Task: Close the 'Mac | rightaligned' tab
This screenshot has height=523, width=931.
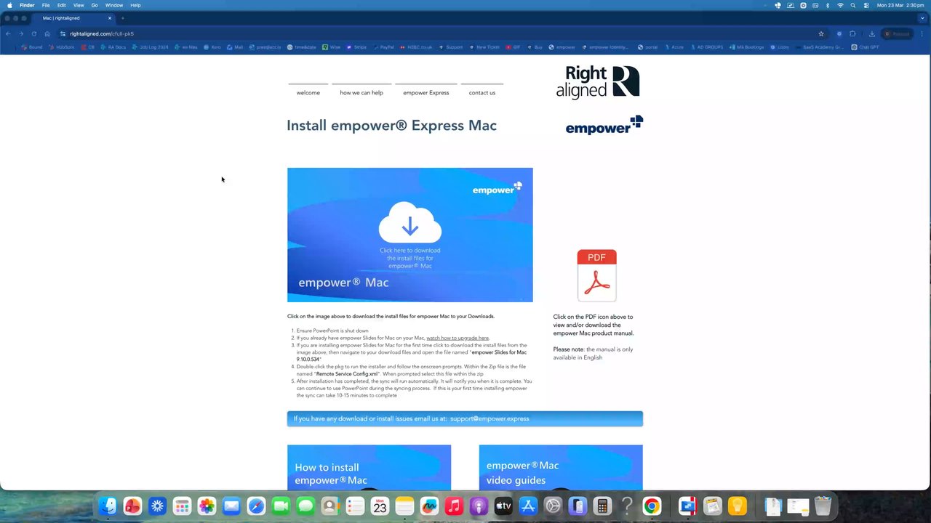Action: 110,18
